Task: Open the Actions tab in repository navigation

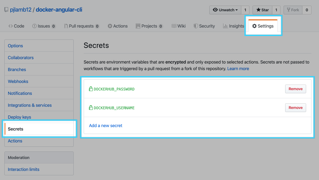Action: (x=118, y=26)
